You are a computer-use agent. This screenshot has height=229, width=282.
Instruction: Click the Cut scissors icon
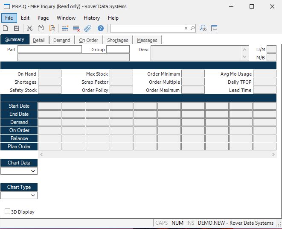29,28
